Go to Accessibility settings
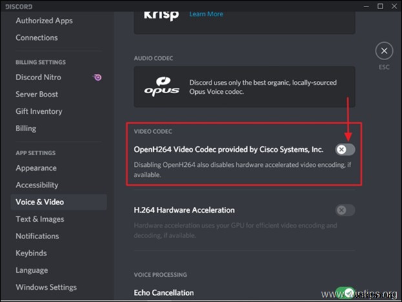 [x=37, y=185]
